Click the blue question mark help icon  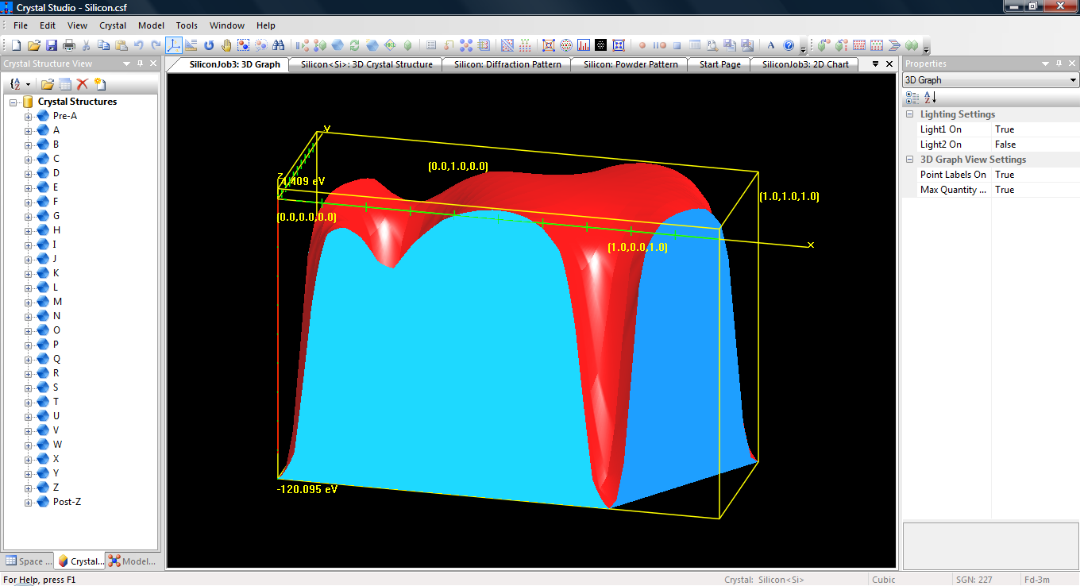tap(789, 45)
